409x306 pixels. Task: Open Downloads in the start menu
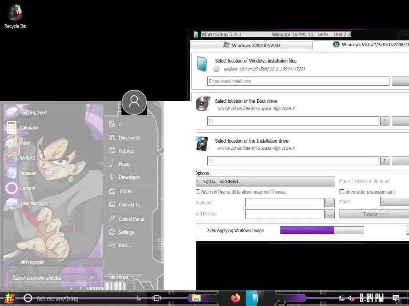[125, 177]
